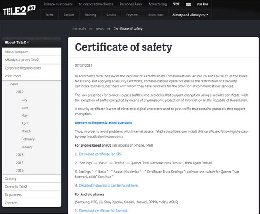This screenshot has width=260, height=214.
Task: Select the Online store tab
Action: [x=156, y=15]
